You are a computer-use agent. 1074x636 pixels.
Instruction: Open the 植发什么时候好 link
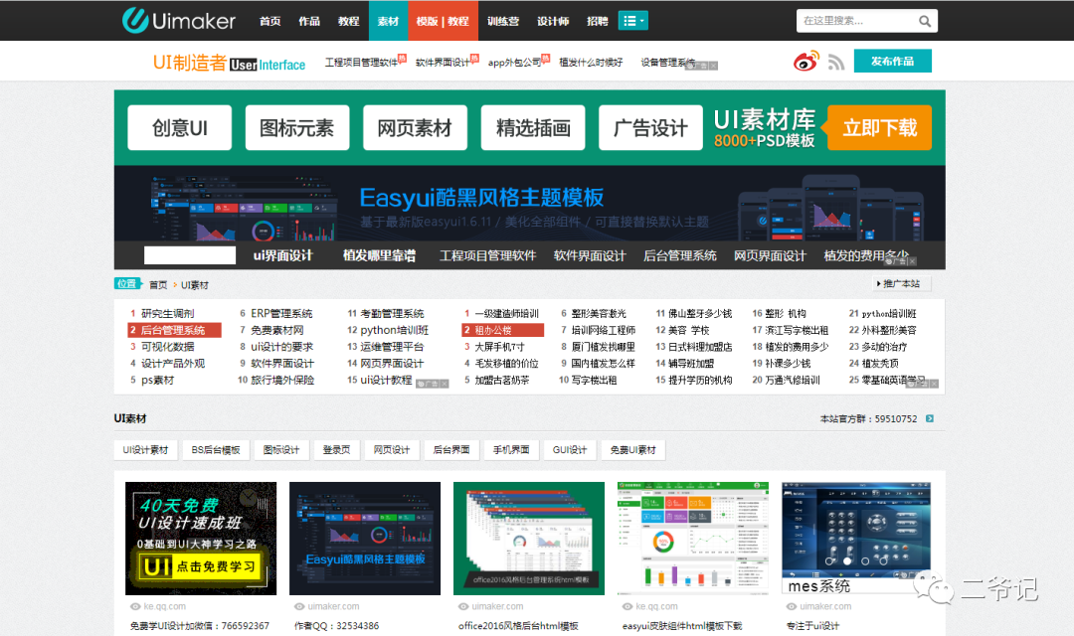591,63
